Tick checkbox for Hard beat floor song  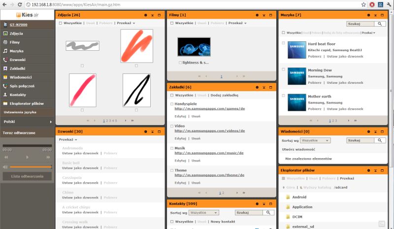point(284,43)
